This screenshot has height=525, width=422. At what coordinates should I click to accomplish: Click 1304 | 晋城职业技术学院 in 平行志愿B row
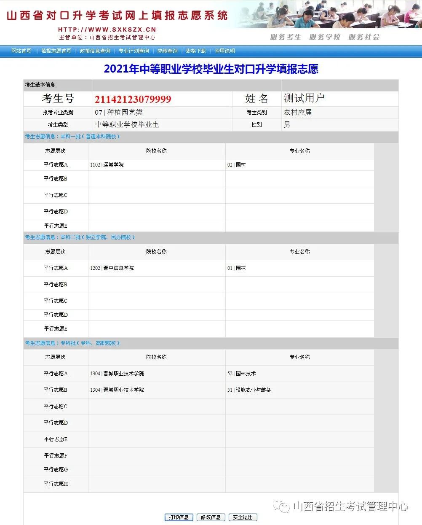pyautogui.click(x=117, y=390)
